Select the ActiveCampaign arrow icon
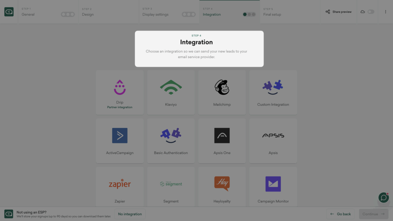This screenshot has width=393, height=221. tap(120, 136)
